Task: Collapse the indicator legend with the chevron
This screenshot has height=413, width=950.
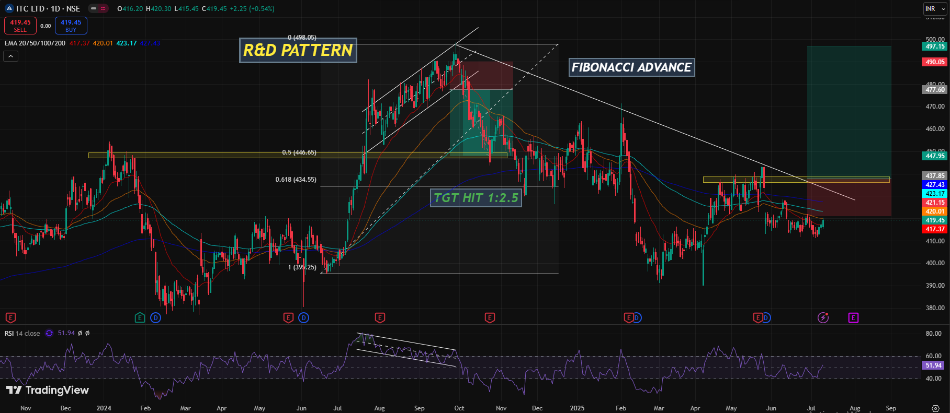Action: click(x=10, y=56)
